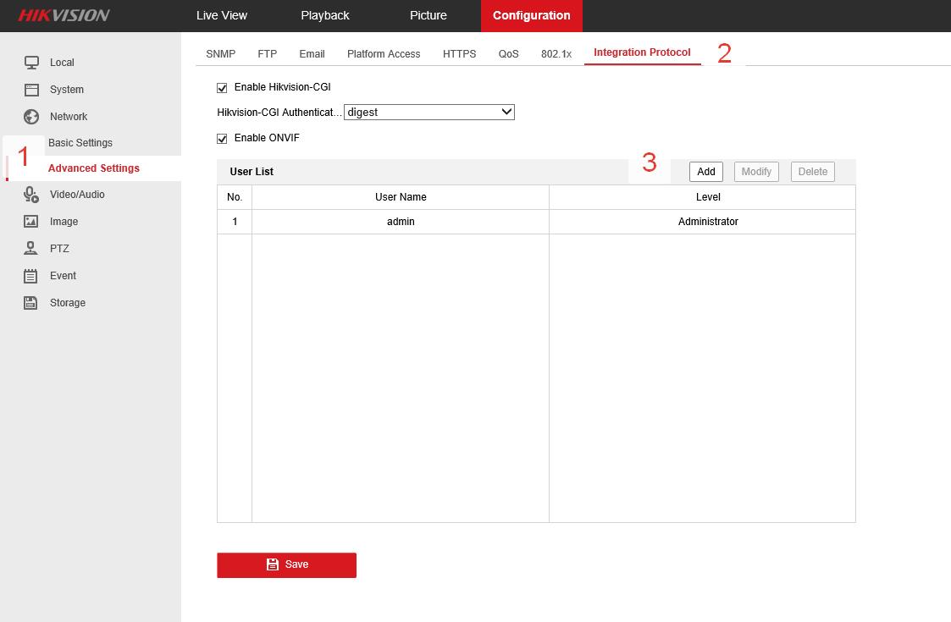Click the Storage floppy disk icon
This screenshot has width=951, height=622.
[31, 303]
